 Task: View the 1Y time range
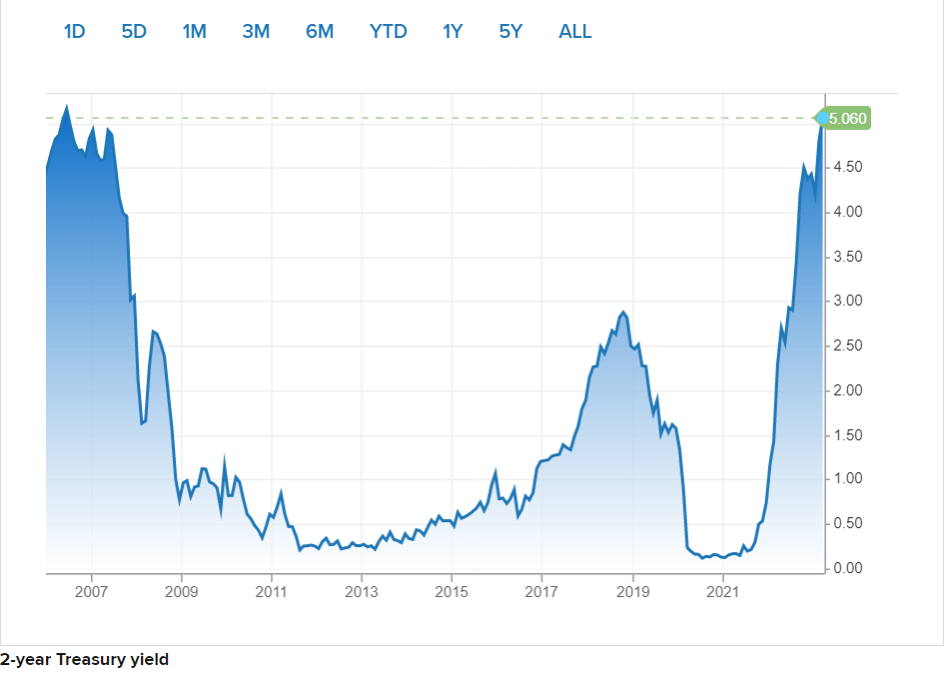click(453, 31)
